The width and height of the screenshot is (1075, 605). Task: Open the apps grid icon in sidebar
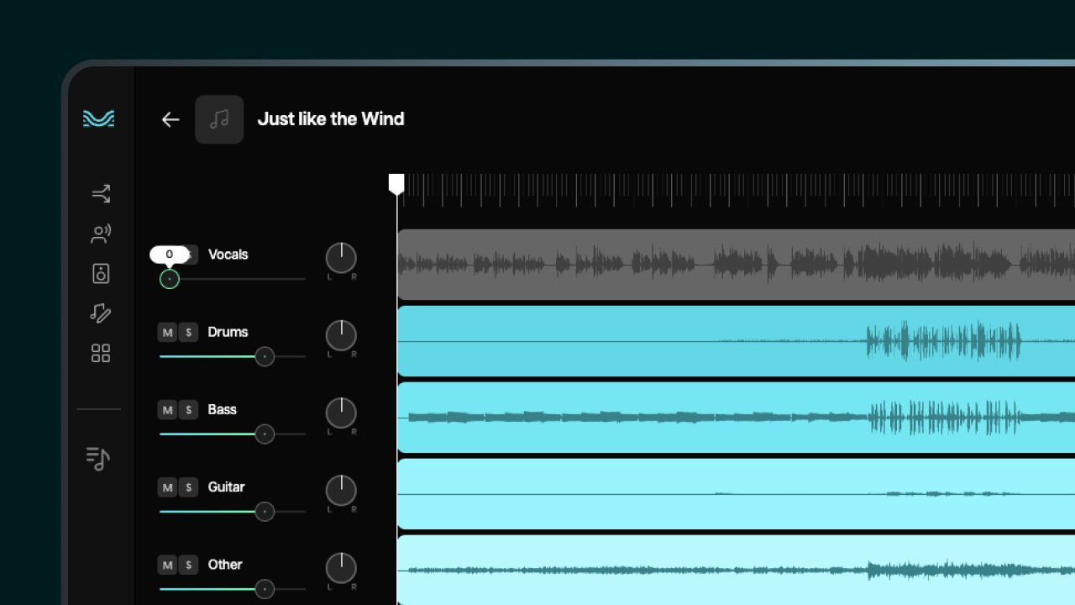[100, 354]
